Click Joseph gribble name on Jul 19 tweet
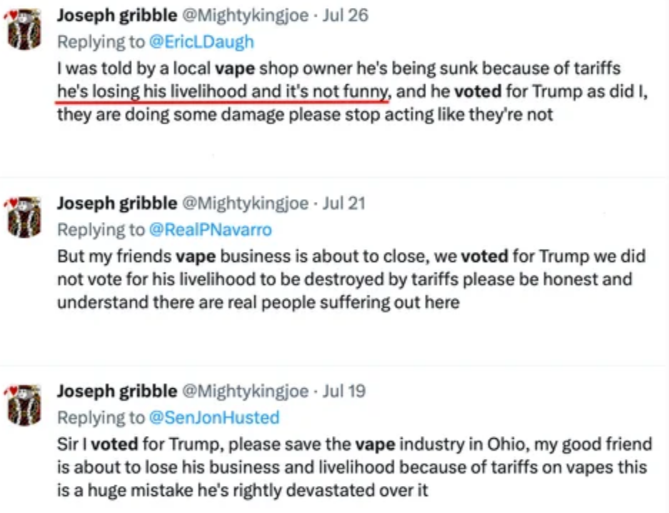 (116, 391)
